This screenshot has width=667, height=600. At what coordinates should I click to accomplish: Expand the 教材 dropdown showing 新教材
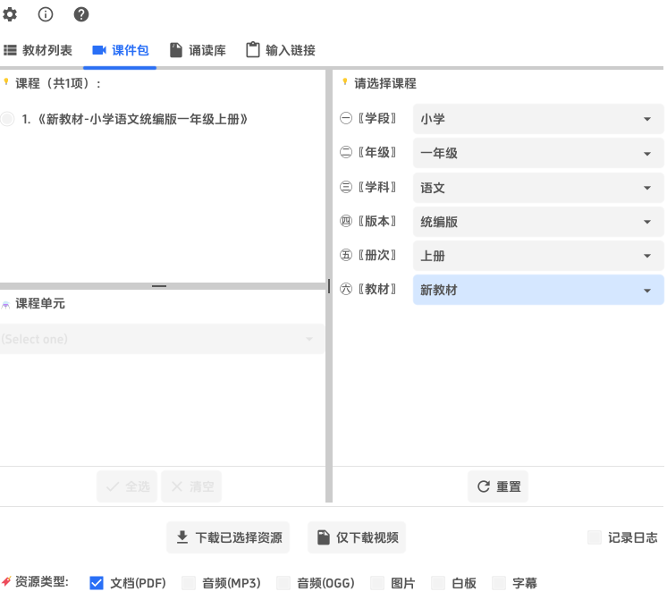tap(537, 290)
